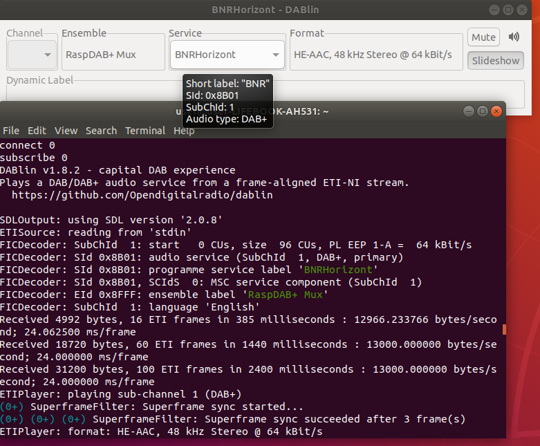Click the speaker volume icon in DABlin
This screenshot has width=540, height=446.
pyautogui.click(x=514, y=37)
